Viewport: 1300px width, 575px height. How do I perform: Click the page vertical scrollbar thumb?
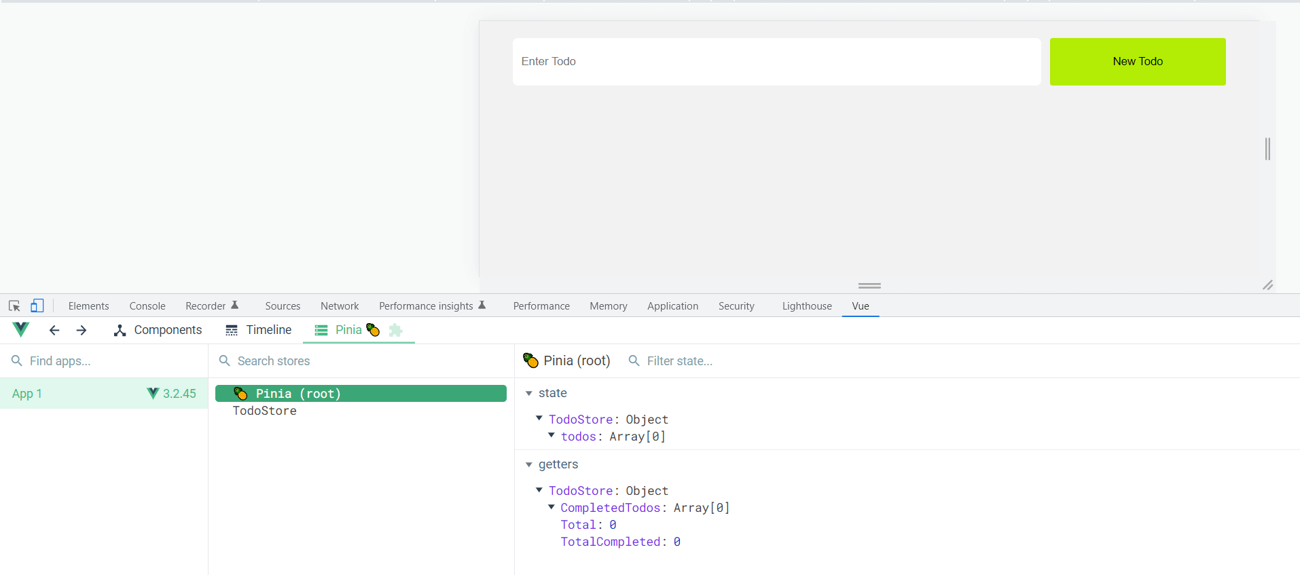[x=1267, y=149]
